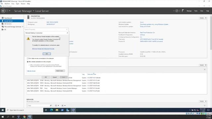Screen dimensions: 212x119
Task: Open Services TASKS dropdown
Action: (203, 101)
